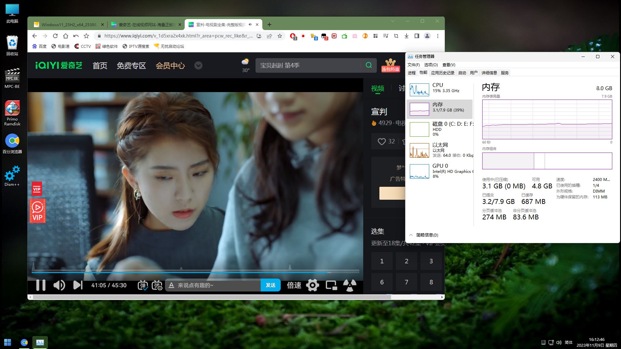Screen dimensions: 621x349
Task: Switch to 详细信息 tab
Action: [x=489, y=73]
